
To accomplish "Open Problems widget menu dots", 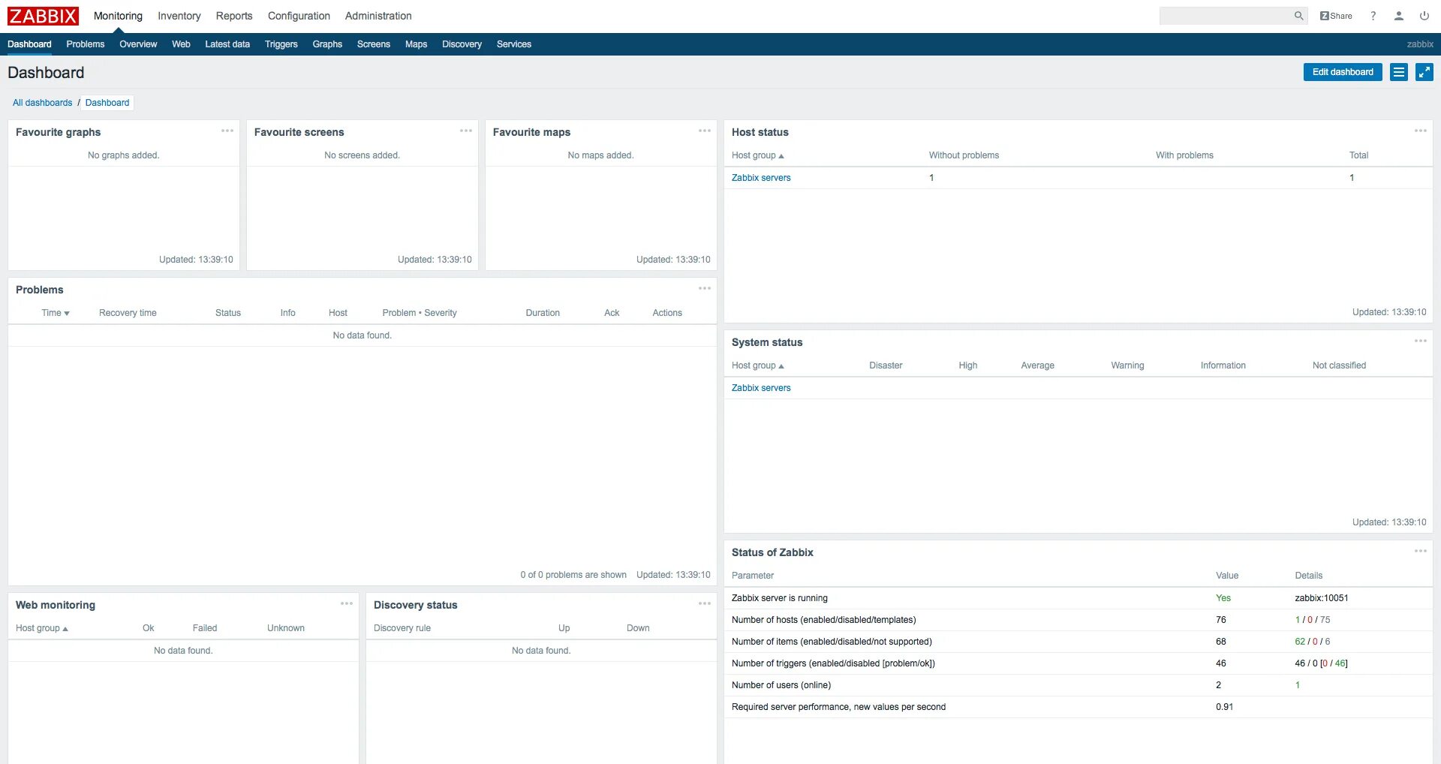I will (705, 288).
